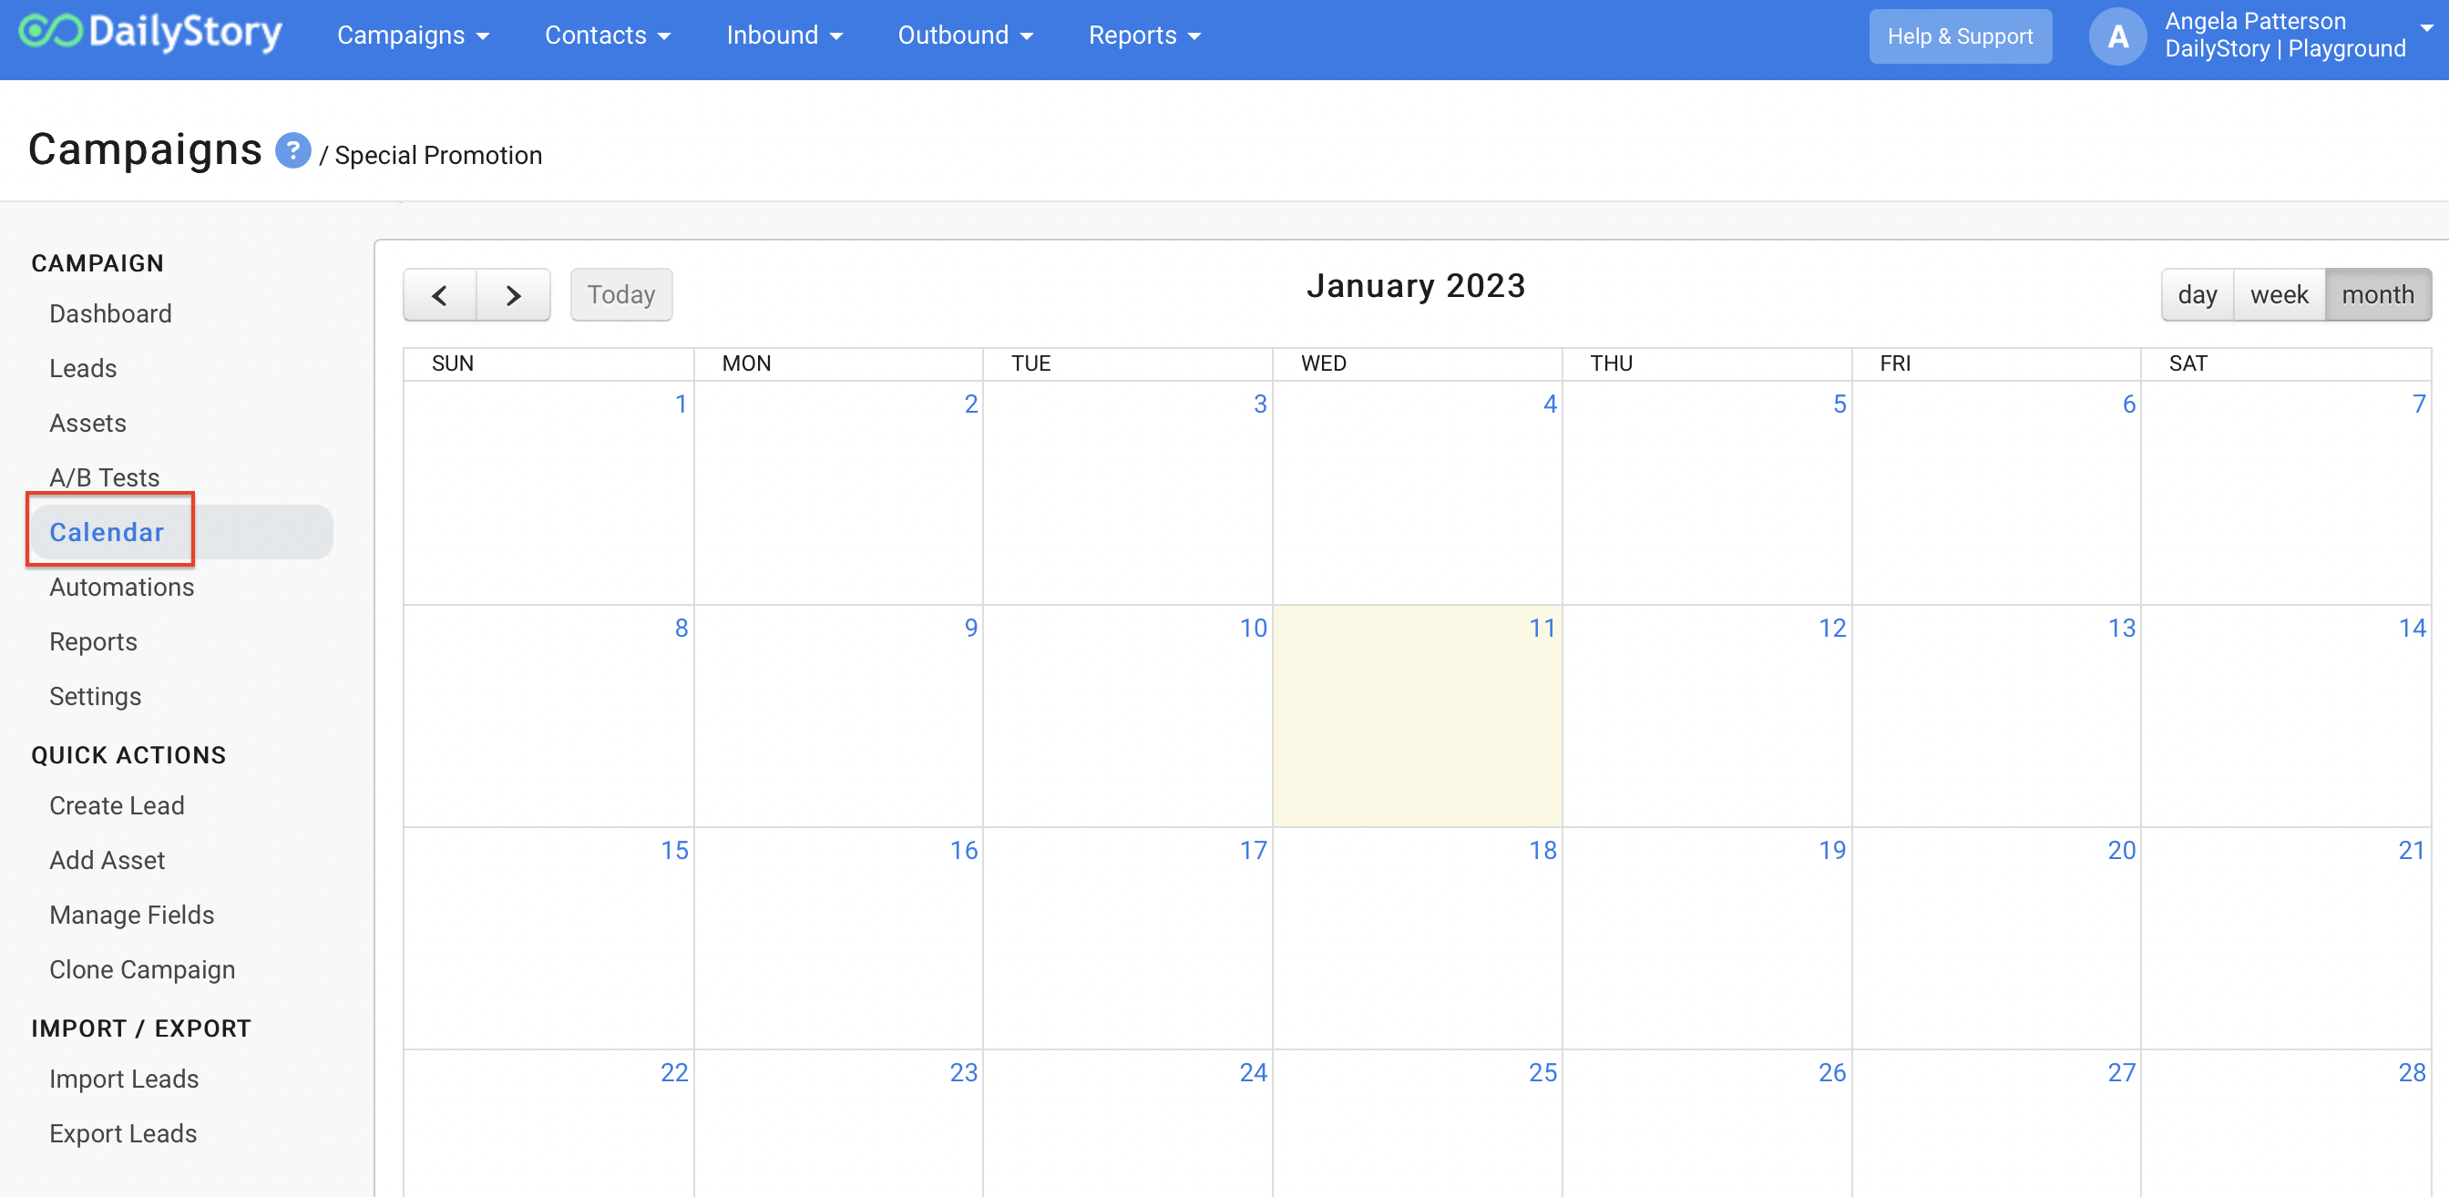The height and width of the screenshot is (1197, 2449).
Task: Expand the Angela Patterson account menu
Action: [2298, 36]
